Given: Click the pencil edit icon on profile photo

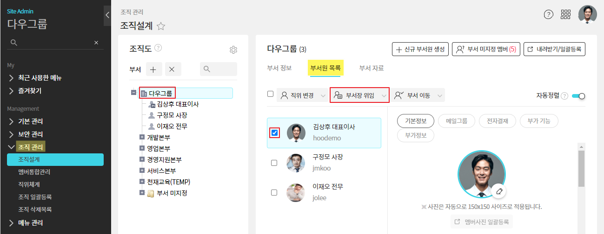Looking at the screenshot, I should pyautogui.click(x=499, y=191).
